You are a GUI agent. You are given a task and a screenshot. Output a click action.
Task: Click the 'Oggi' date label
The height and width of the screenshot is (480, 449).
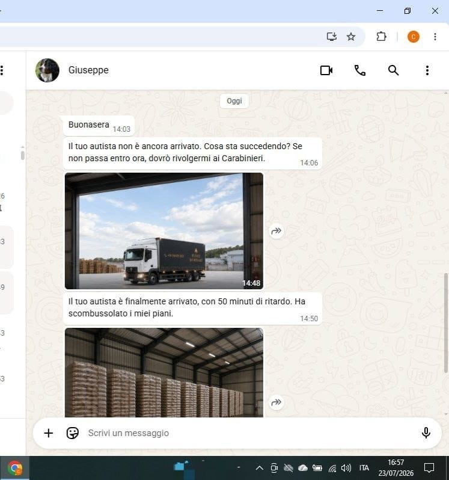click(234, 101)
